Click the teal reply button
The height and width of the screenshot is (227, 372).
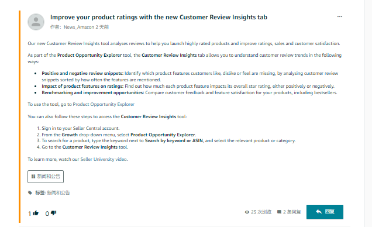pyautogui.click(x=325, y=212)
